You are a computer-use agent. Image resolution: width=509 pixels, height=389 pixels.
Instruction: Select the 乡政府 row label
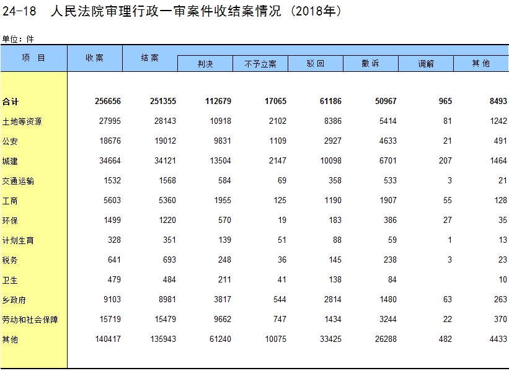click(x=14, y=299)
